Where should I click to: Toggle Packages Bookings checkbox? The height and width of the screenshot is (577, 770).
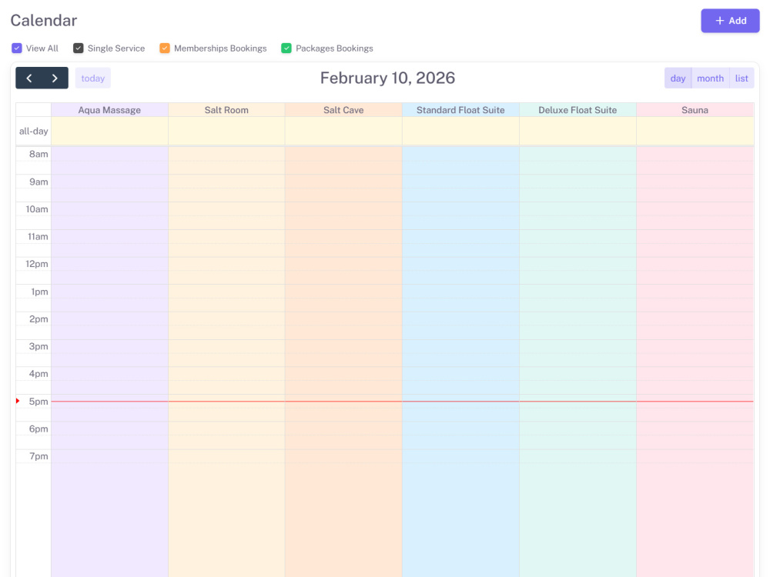point(286,48)
